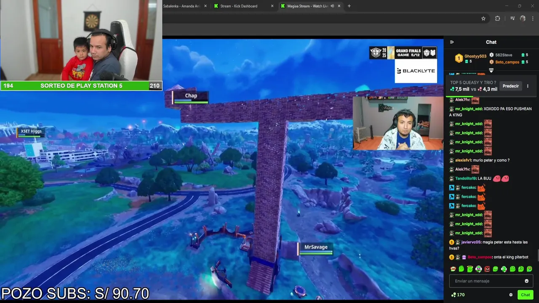
Task: Open the browser extensions puzzle icon
Action: (498, 19)
